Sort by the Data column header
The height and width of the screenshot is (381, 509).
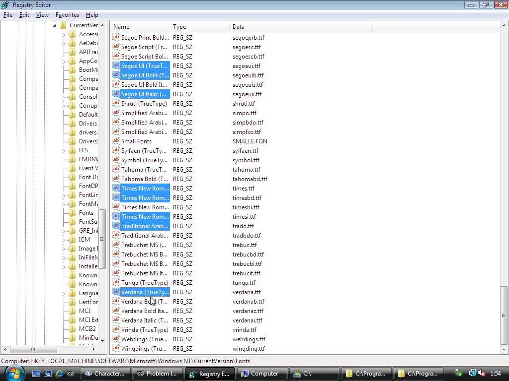coord(301,27)
